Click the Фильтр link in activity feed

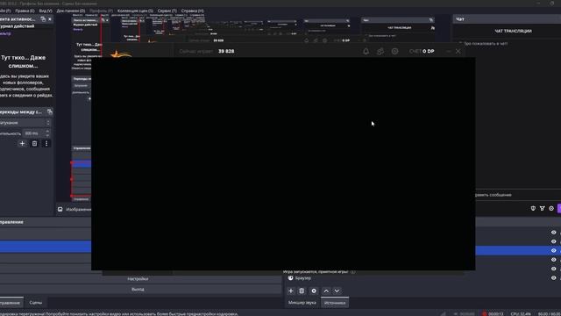pos(5,33)
